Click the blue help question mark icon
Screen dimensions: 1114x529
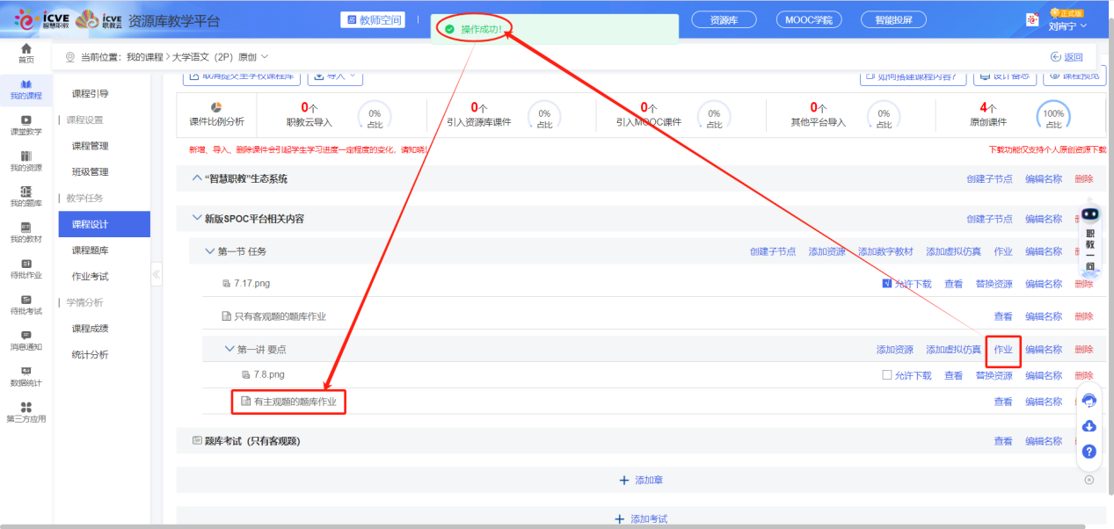point(1089,452)
